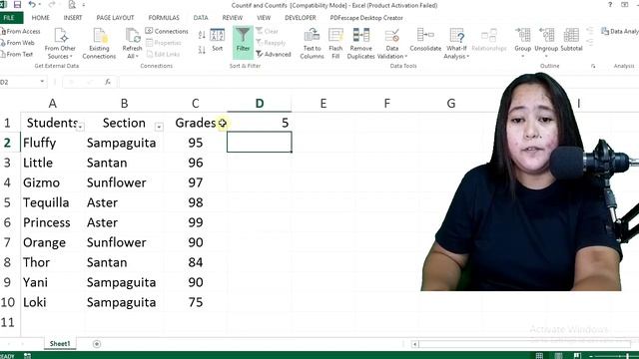
Task: Click macro record icon in status bar
Action: [27, 356]
